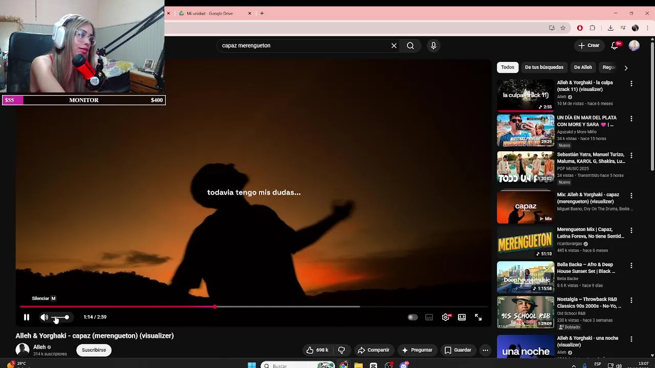Click the taskbar Buscar search box

pyautogui.click(x=298, y=365)
